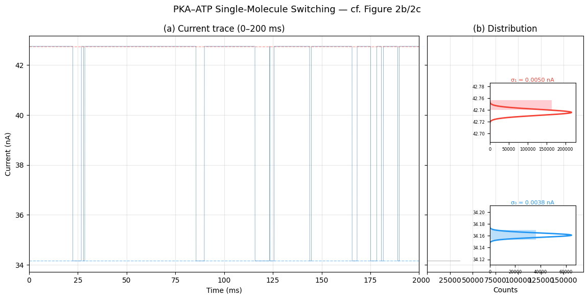Viewport: 588px width, 299px height.
Task: Click the 'Time (ms)' x-axis label
Action: click(224, 290)
